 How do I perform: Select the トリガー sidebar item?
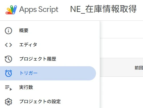click(x=48, y=73)
